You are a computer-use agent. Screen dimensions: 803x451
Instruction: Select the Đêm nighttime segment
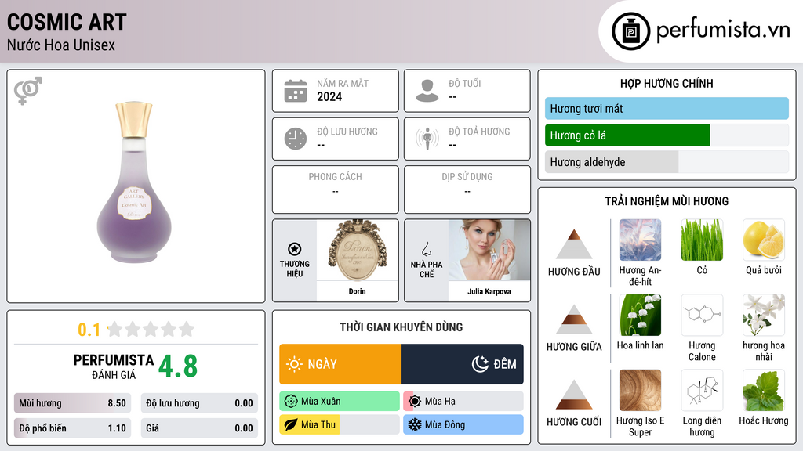[x=463, y=364]
